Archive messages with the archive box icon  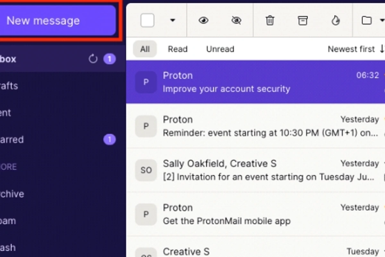tap(303, 21)
